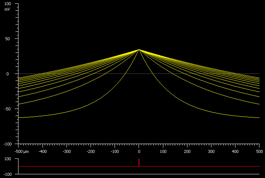This screenshot has width=265, height=178.
Task: Click the positive '100' x-axis label
Action: pyautogui.click(x=163, y=151)
